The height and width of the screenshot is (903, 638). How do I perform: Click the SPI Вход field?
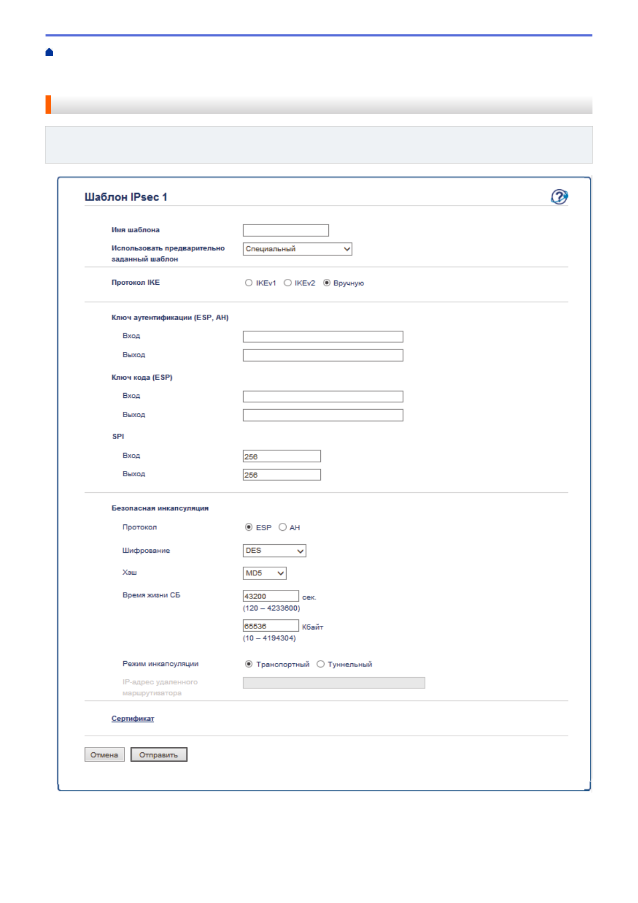pyautogui.click(x=282, y=456)
